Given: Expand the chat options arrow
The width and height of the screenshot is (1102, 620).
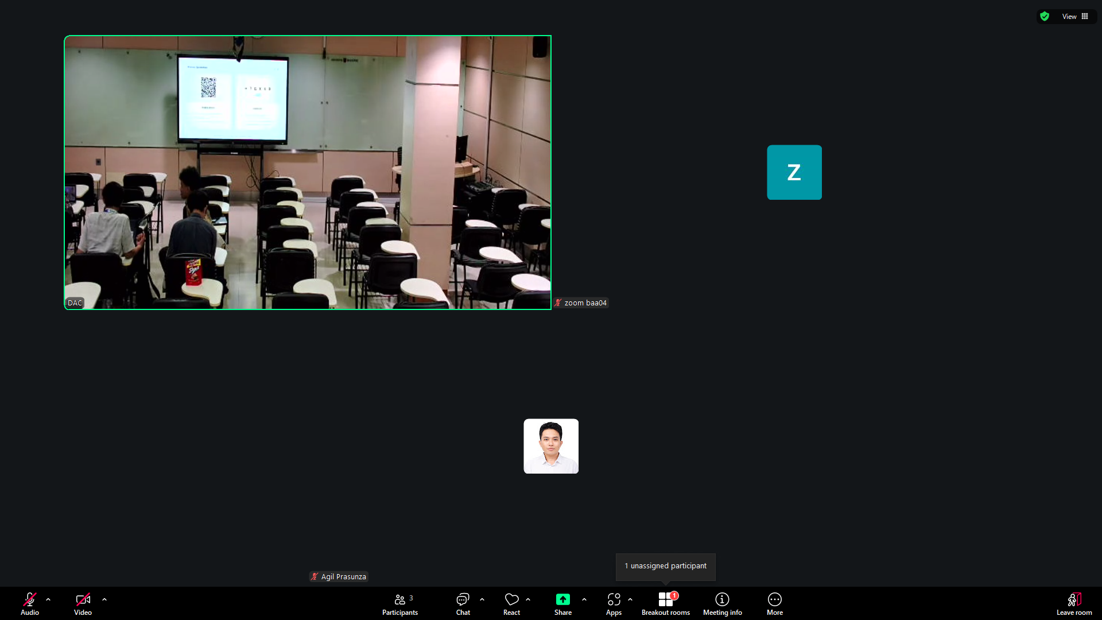Looking at the screenshot, I should [x=482, y=599].
